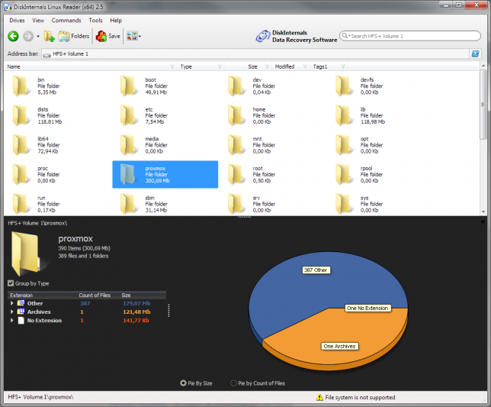The image size is (491, 407).
Task: Click the file system warning icon
Action: tap(319, 397)
